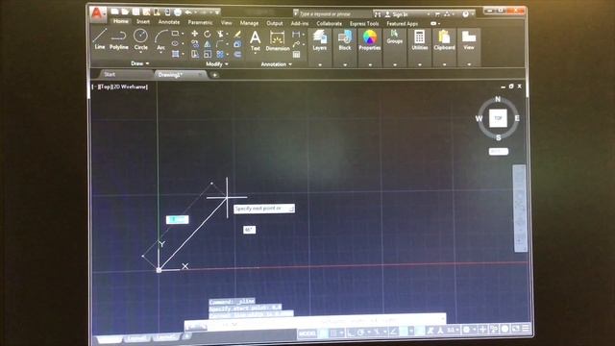
Task: Select the Text tool
Action: tap(255, 40)
